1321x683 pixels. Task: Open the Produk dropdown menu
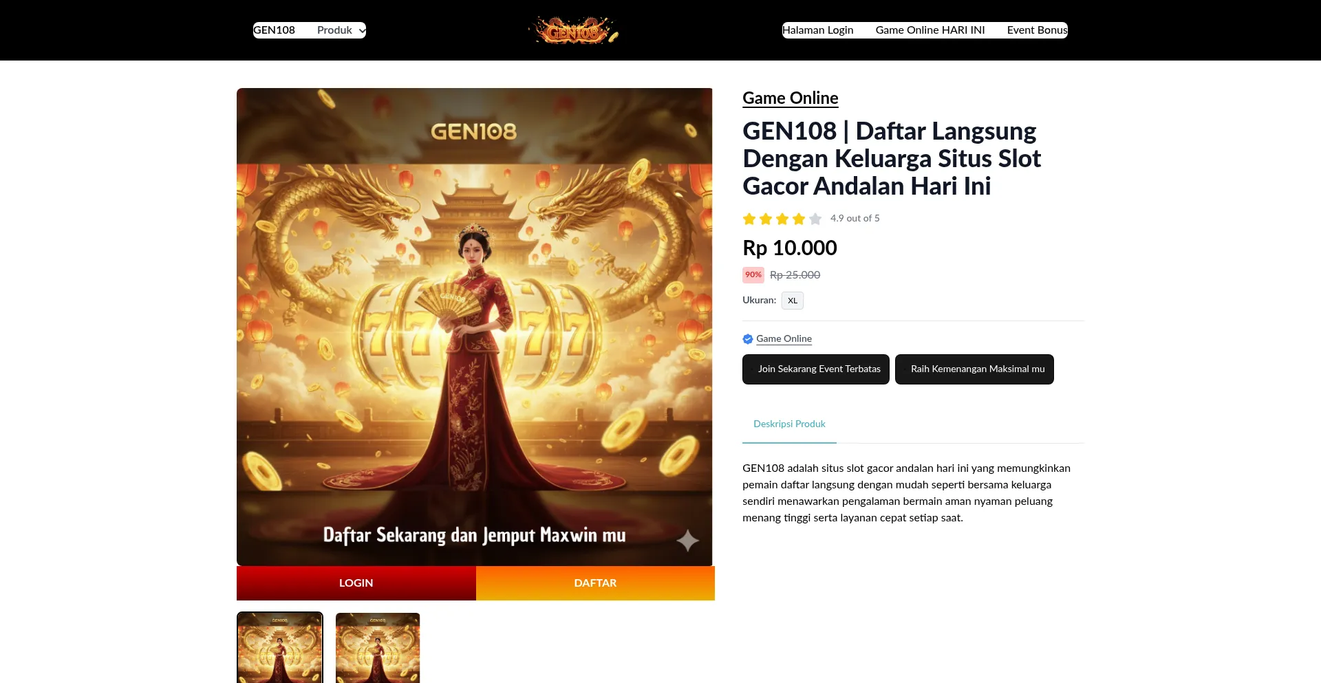point(341,30)
